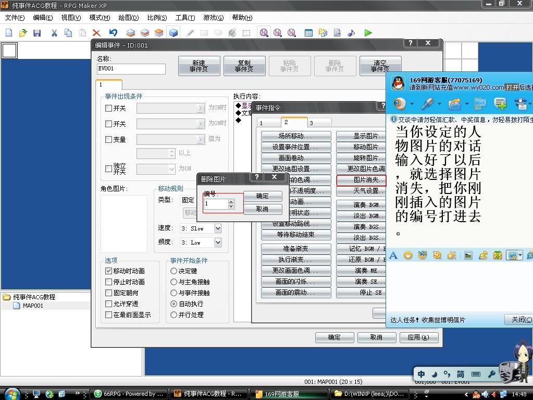Open the 速度 dropdown showing 3: Slow
Screen dimensions: 533x400
[x=218, y=228]
